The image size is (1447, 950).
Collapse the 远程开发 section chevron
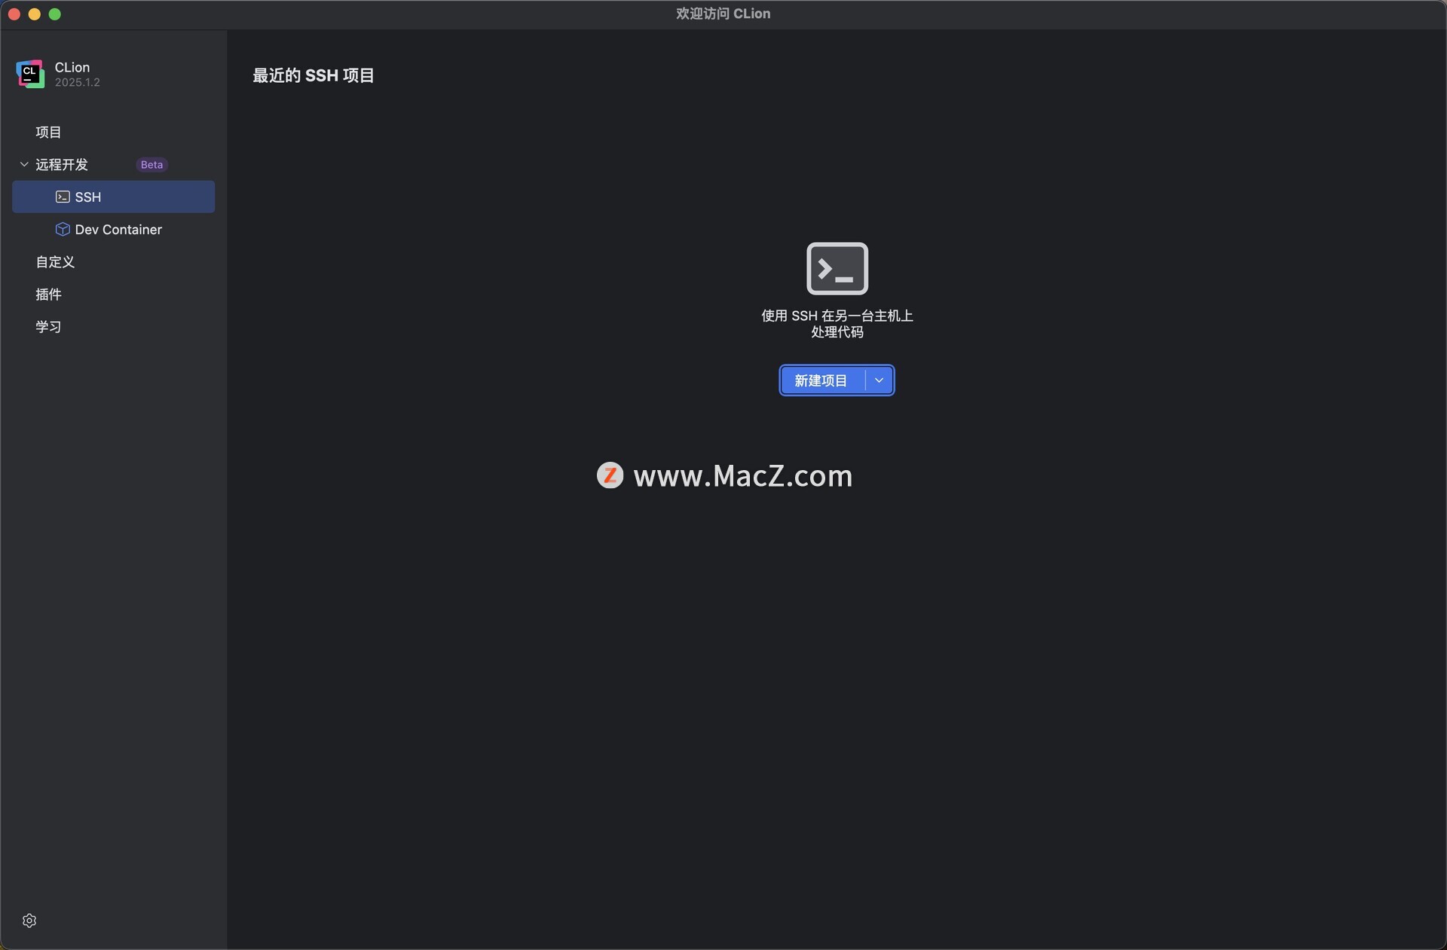click(24, 164)
